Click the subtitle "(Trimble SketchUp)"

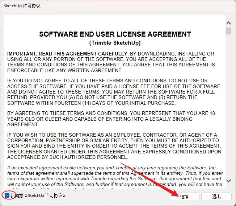(x=115, y=43)
